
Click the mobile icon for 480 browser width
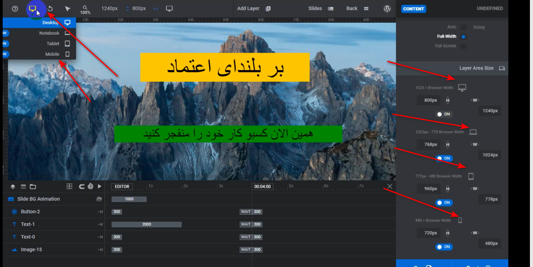[x=460, y=220]
